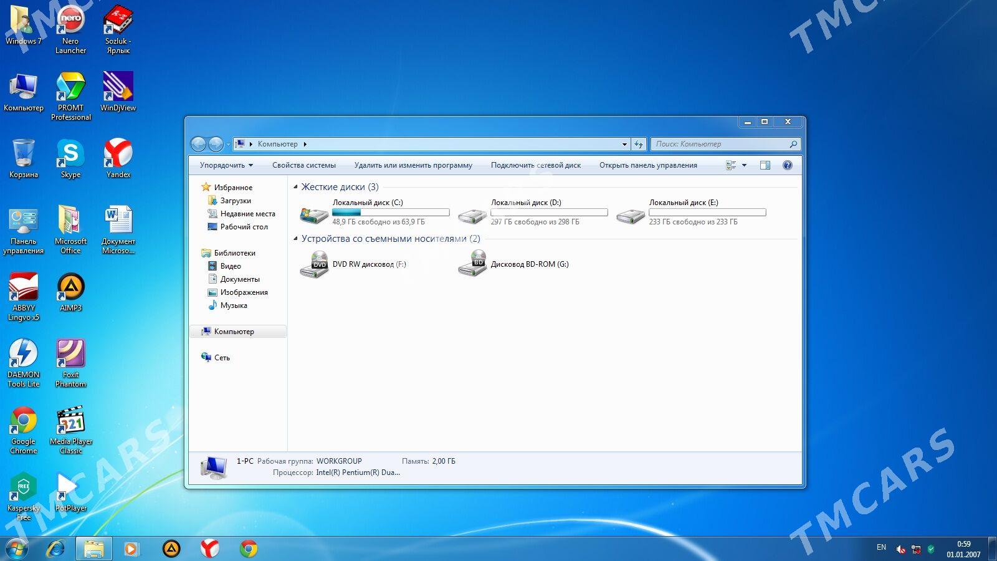The height and width of the screenshot is (561, 997).
Task: Open Local Disk (D:) drive icon
Action: coord(472,216)
